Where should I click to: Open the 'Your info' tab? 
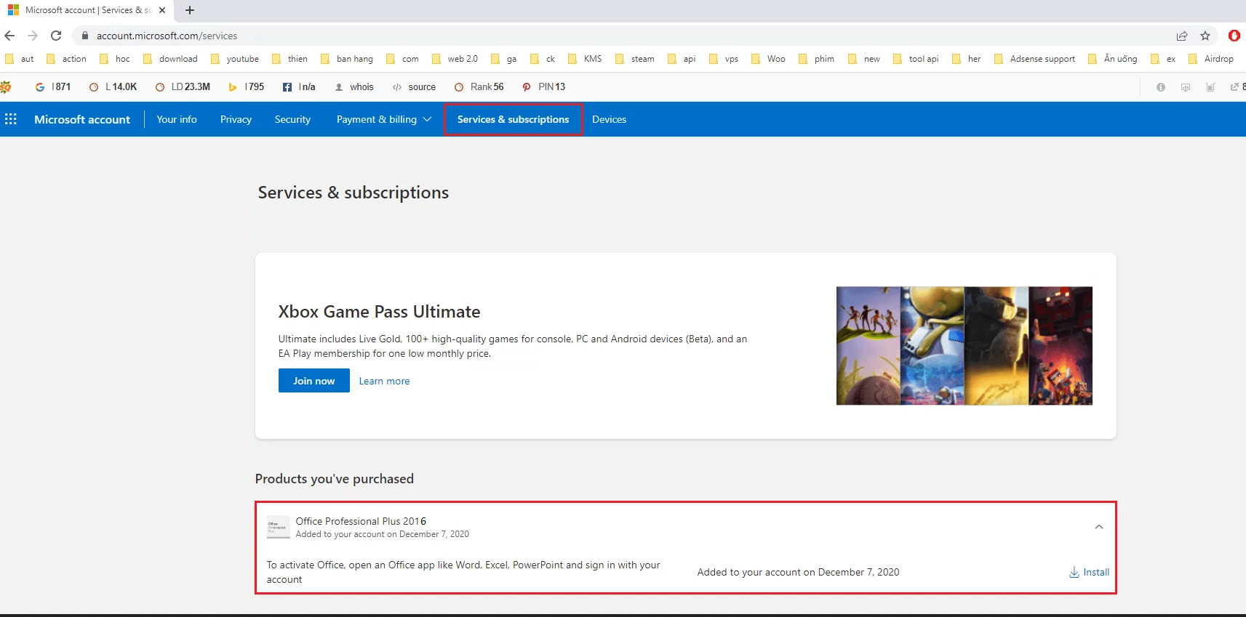coord(177,119)
